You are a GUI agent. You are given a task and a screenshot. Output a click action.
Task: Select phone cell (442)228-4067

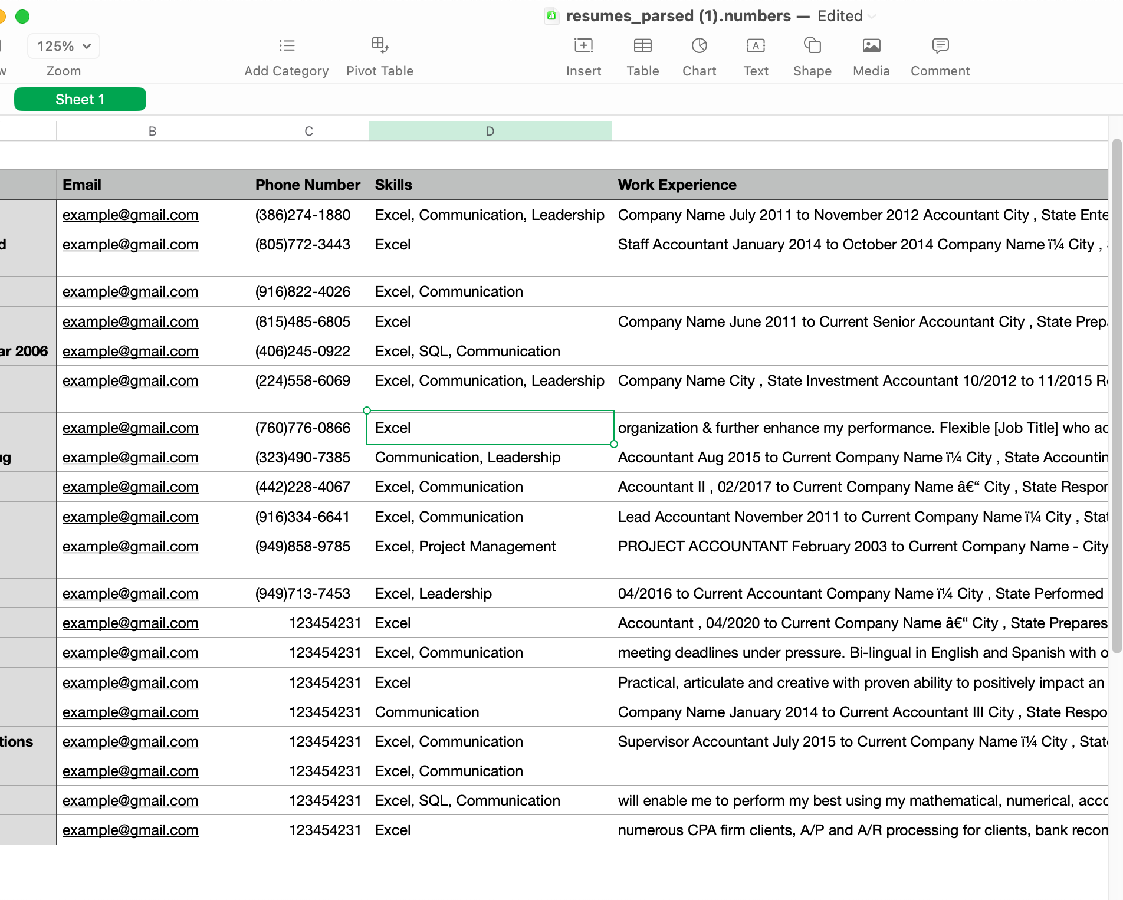pos(309,487)
